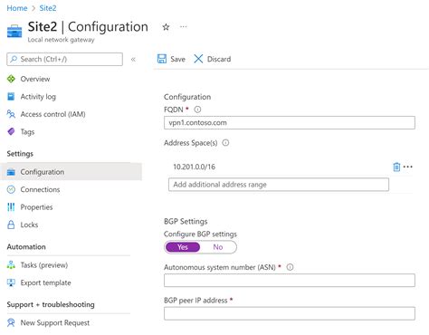Click the Save disk icon
Viewport: 429px width, 335px height.
coord(162,59)
